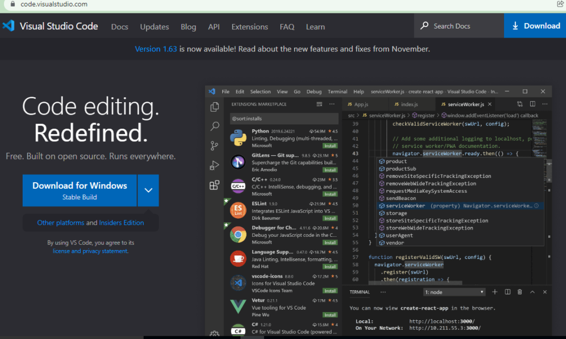Install the Debugger for Chrome extension
The image size is (566, 339).
click(x=330, y=242)
